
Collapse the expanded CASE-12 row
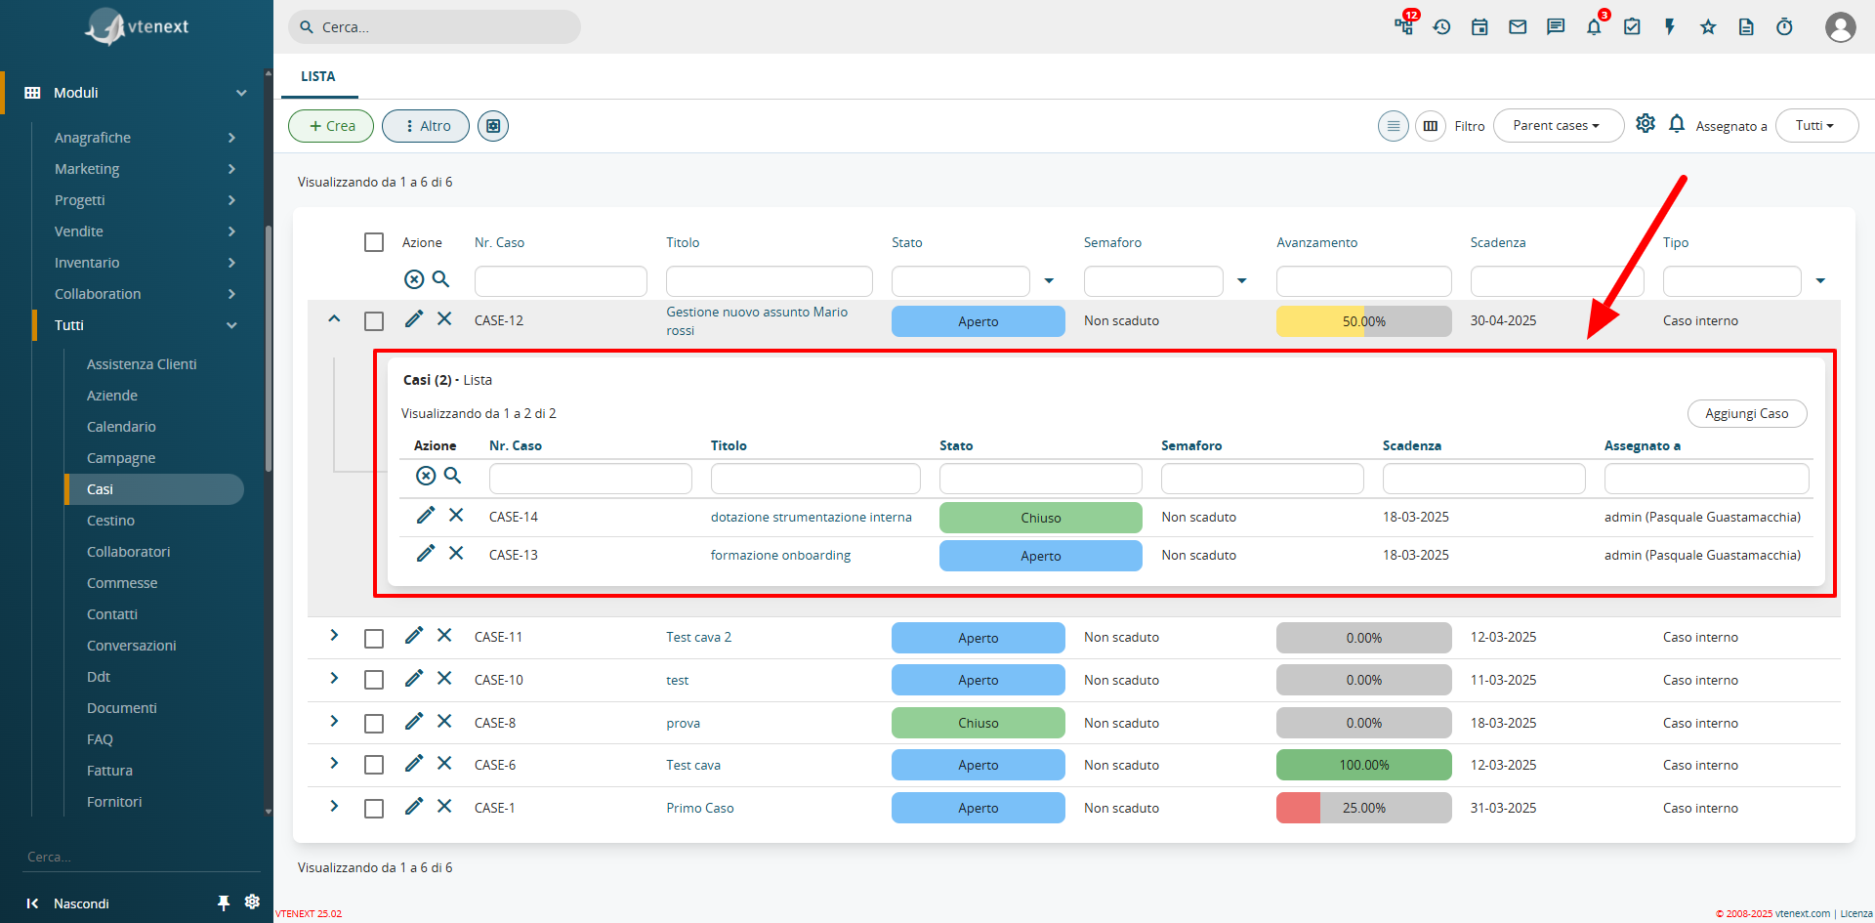[x=334, y=319]
